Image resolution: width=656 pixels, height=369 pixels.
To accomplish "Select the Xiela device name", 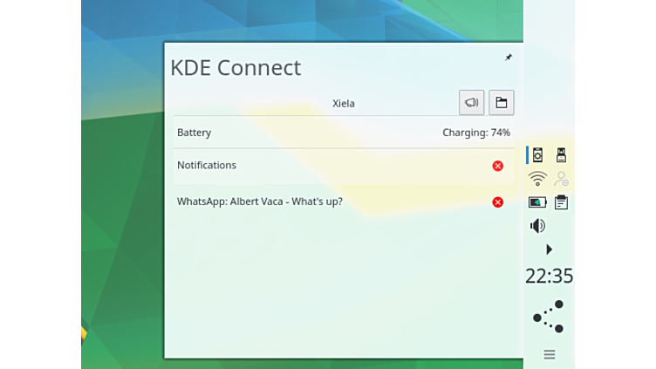I will pos(343,103).
